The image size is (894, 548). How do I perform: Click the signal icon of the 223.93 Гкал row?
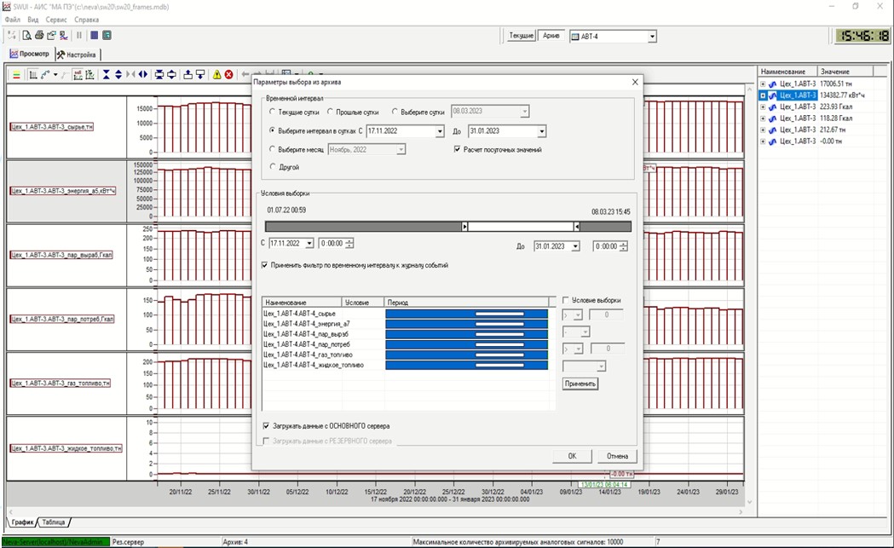773,107
